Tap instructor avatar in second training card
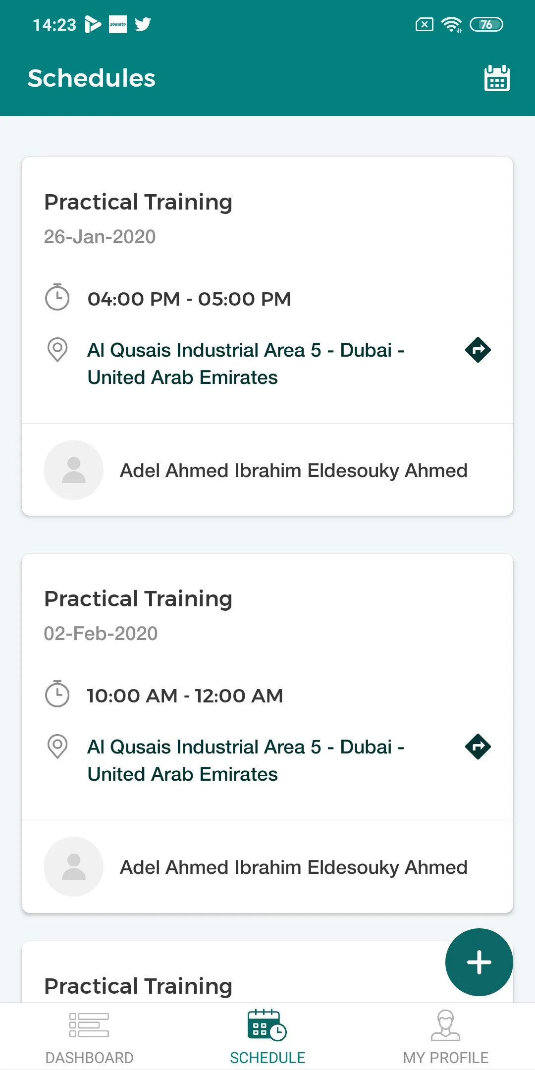The height and width of the screenshot is (1070, 535). pos(74,866)
